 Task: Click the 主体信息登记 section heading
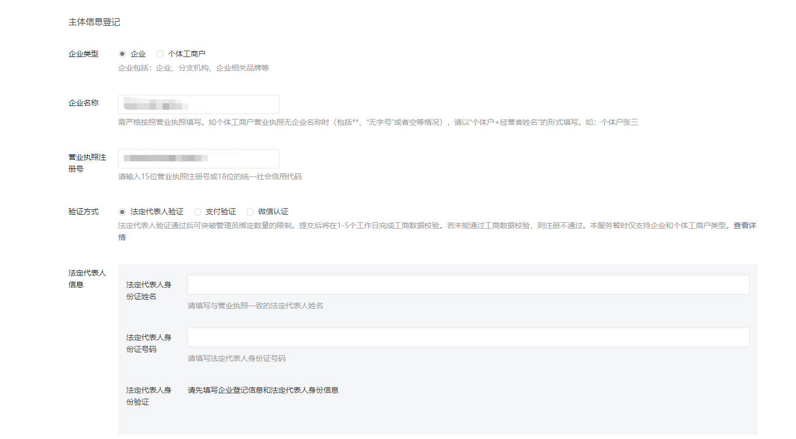(x=94, y=22)
